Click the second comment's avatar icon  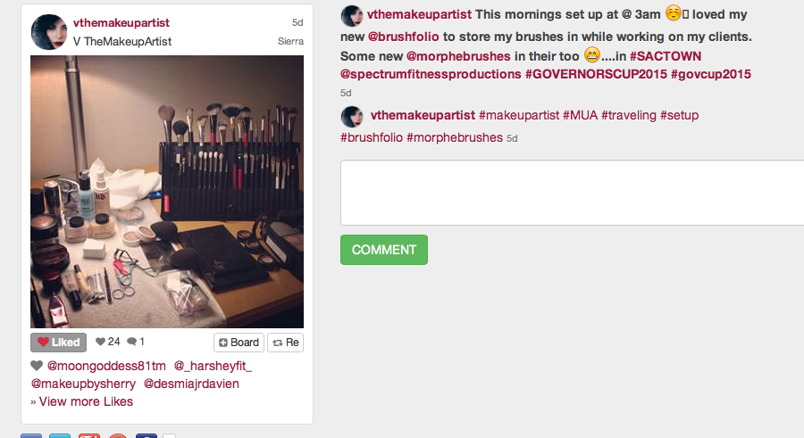coord(352,117)
